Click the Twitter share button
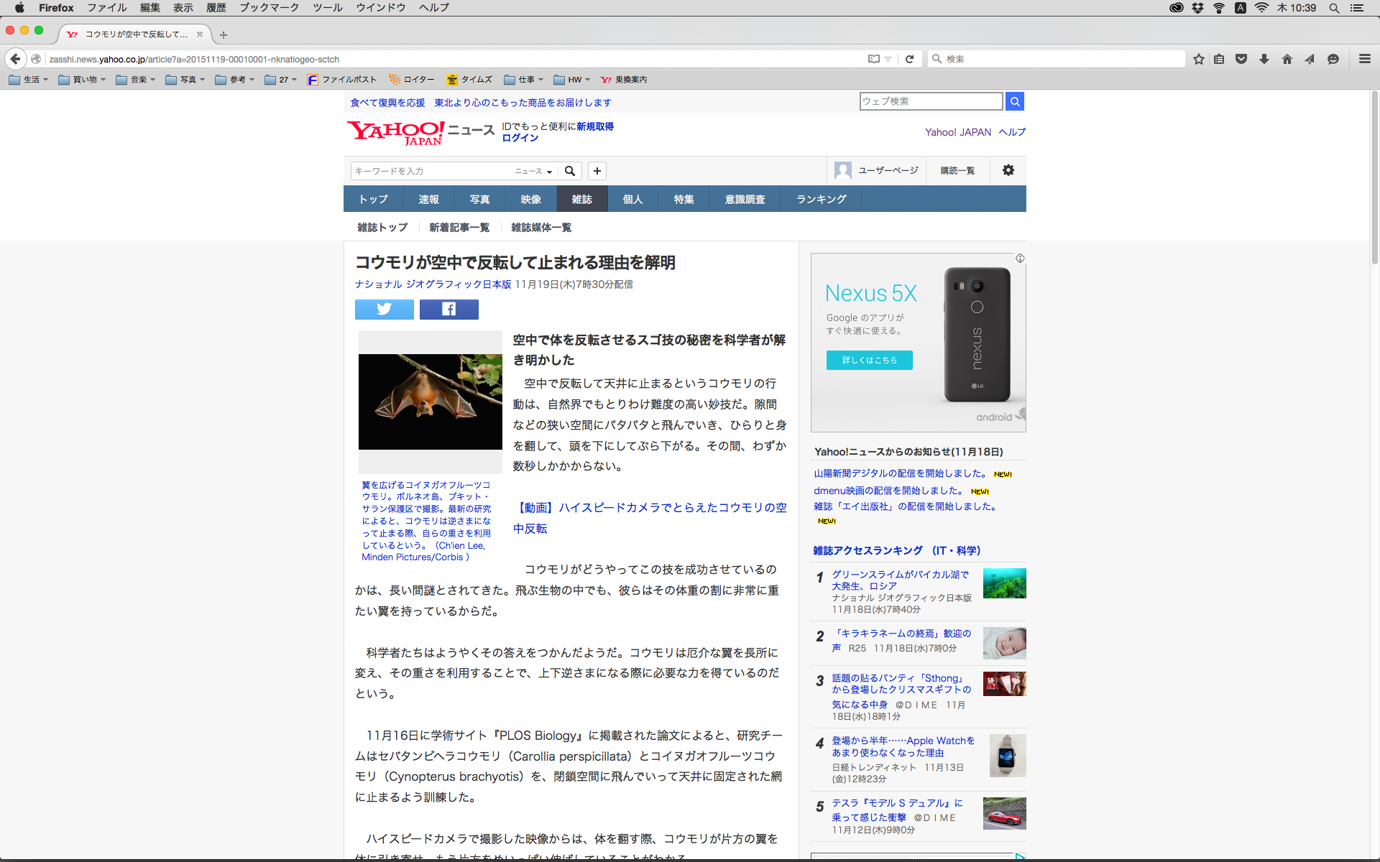1380x862 pixels. tap(384, 310)
